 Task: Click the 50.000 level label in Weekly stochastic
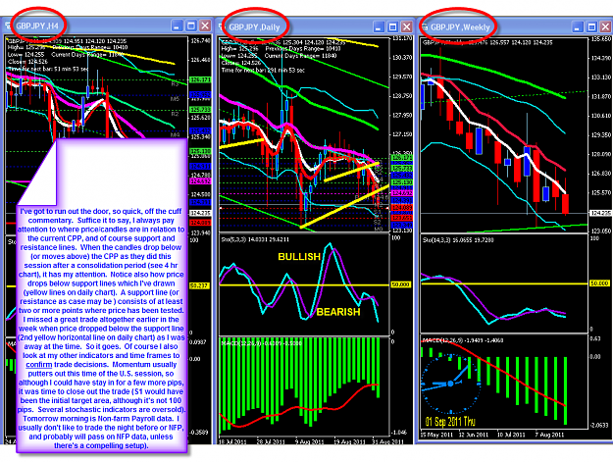click(x=599, y=282)
